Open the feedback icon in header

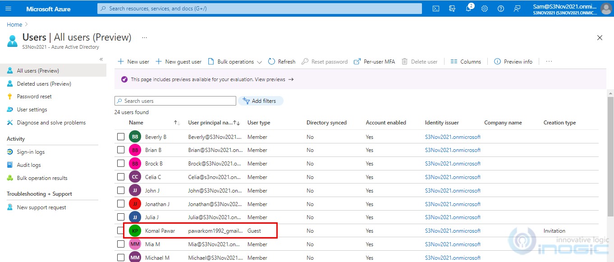pos(517,9)
